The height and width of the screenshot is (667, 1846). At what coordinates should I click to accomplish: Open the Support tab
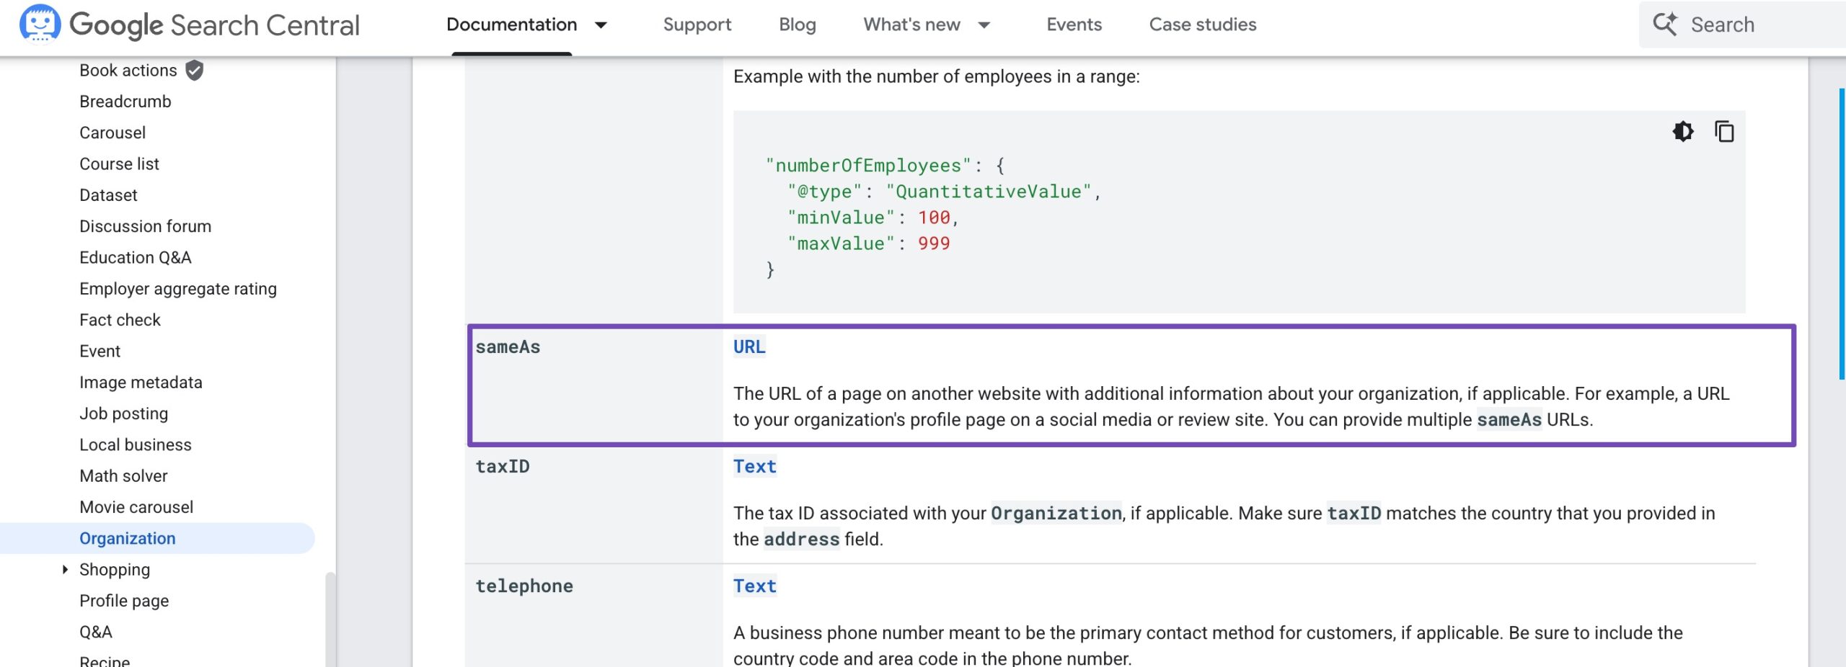pos(697,24)
